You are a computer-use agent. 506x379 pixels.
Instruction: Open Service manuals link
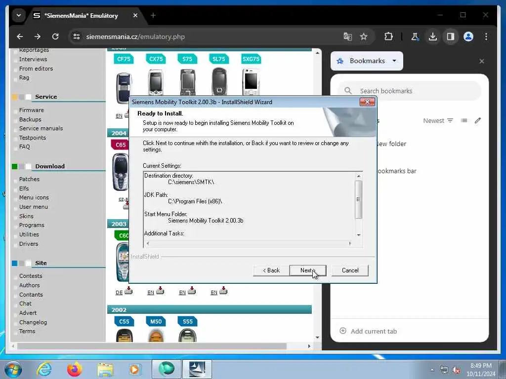(41, 128)
